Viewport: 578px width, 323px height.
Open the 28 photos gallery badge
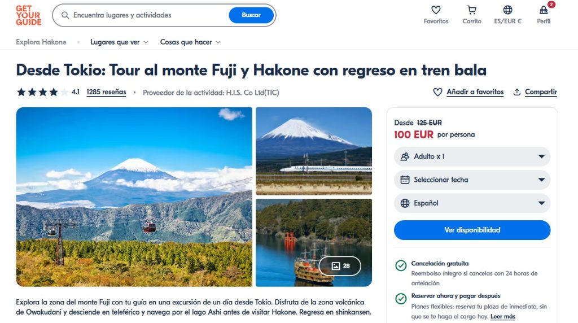pos(340,266)
